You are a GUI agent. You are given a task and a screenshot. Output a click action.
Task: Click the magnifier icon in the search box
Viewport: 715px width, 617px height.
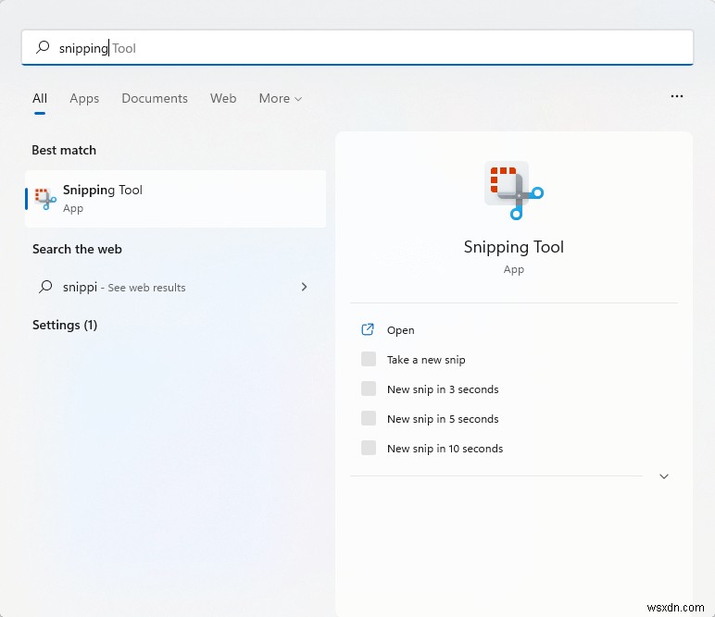pyautogui.click(x=43, y=47)
